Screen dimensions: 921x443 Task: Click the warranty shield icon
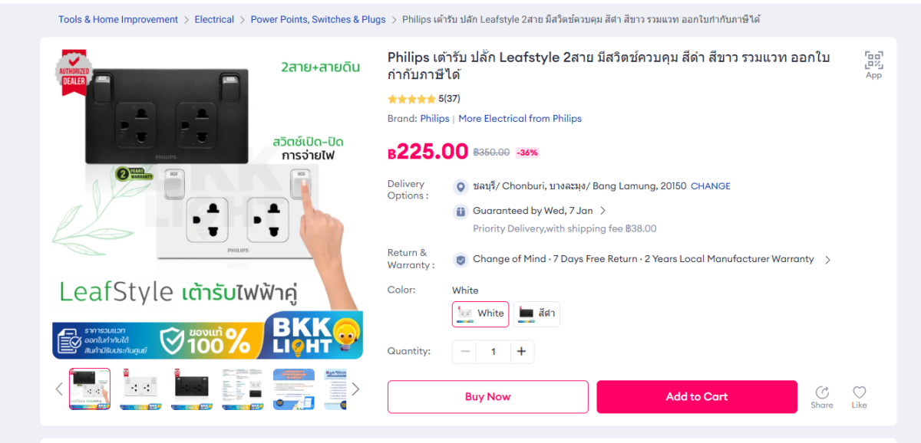[460, 260]
